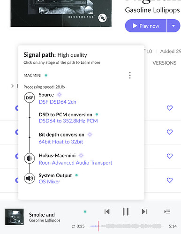Open the OS Mixer link
Viewport: 181px width, 234px height.
49,181
